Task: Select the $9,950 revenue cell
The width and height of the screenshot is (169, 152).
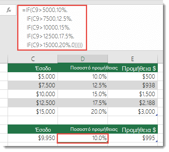Action: pos(33,138)
